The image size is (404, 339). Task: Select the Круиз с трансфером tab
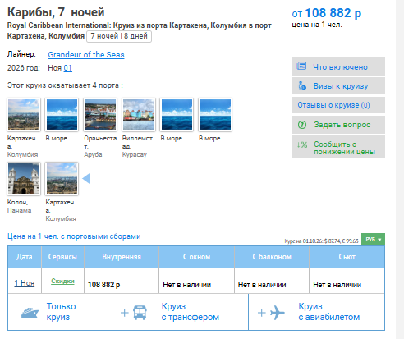click(180, 312)
